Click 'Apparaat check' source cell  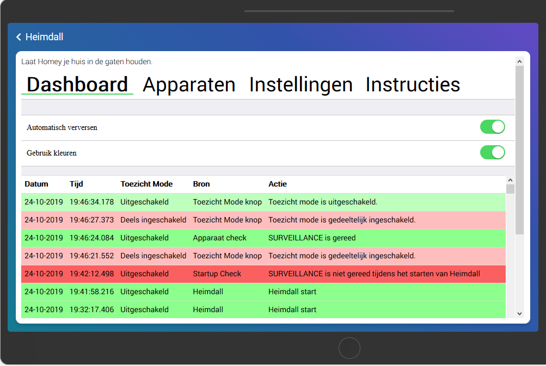(220, 238)
